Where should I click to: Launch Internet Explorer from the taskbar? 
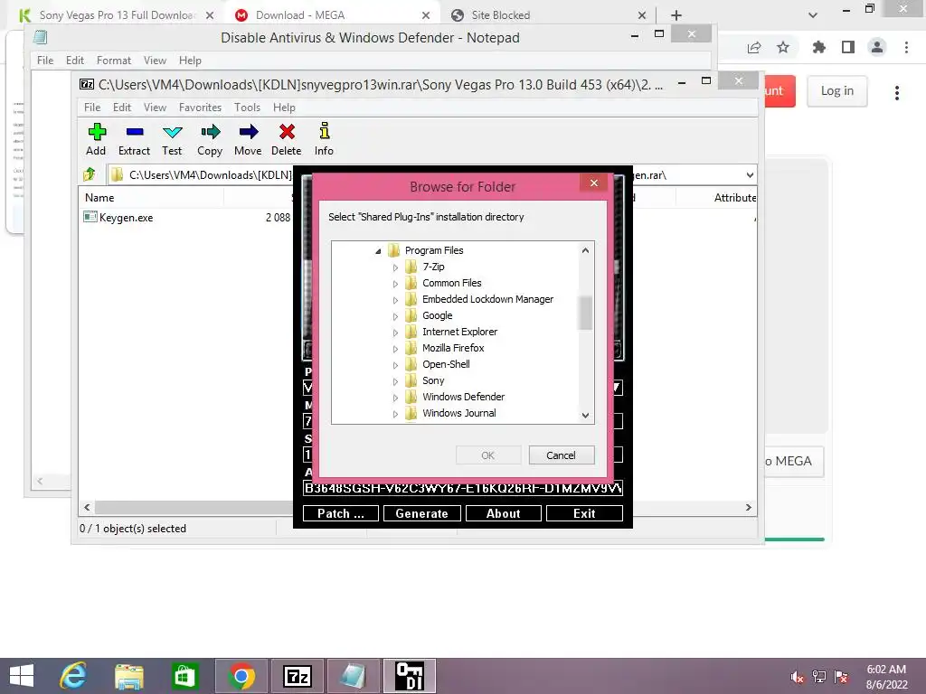(74, 676)
